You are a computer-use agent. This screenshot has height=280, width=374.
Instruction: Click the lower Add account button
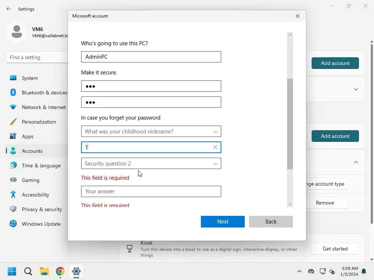pos(335,136)
